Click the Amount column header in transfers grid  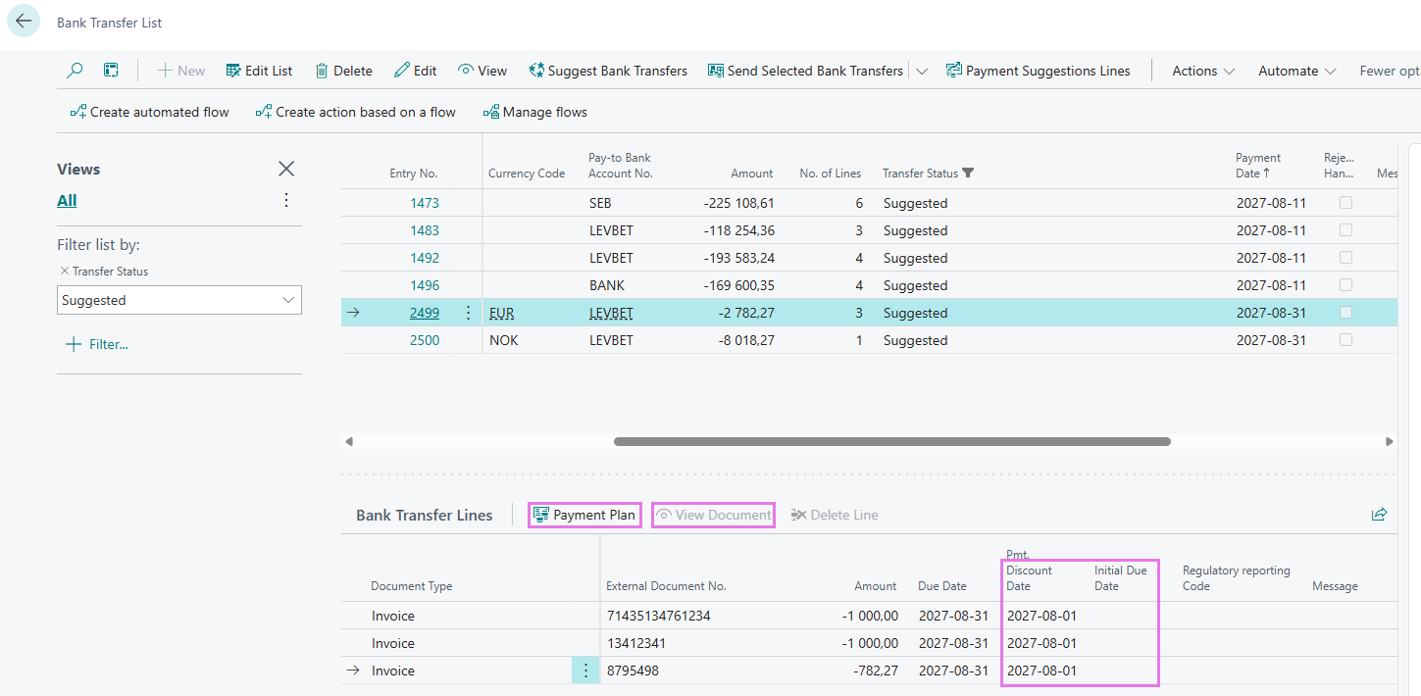pos(752,174)
